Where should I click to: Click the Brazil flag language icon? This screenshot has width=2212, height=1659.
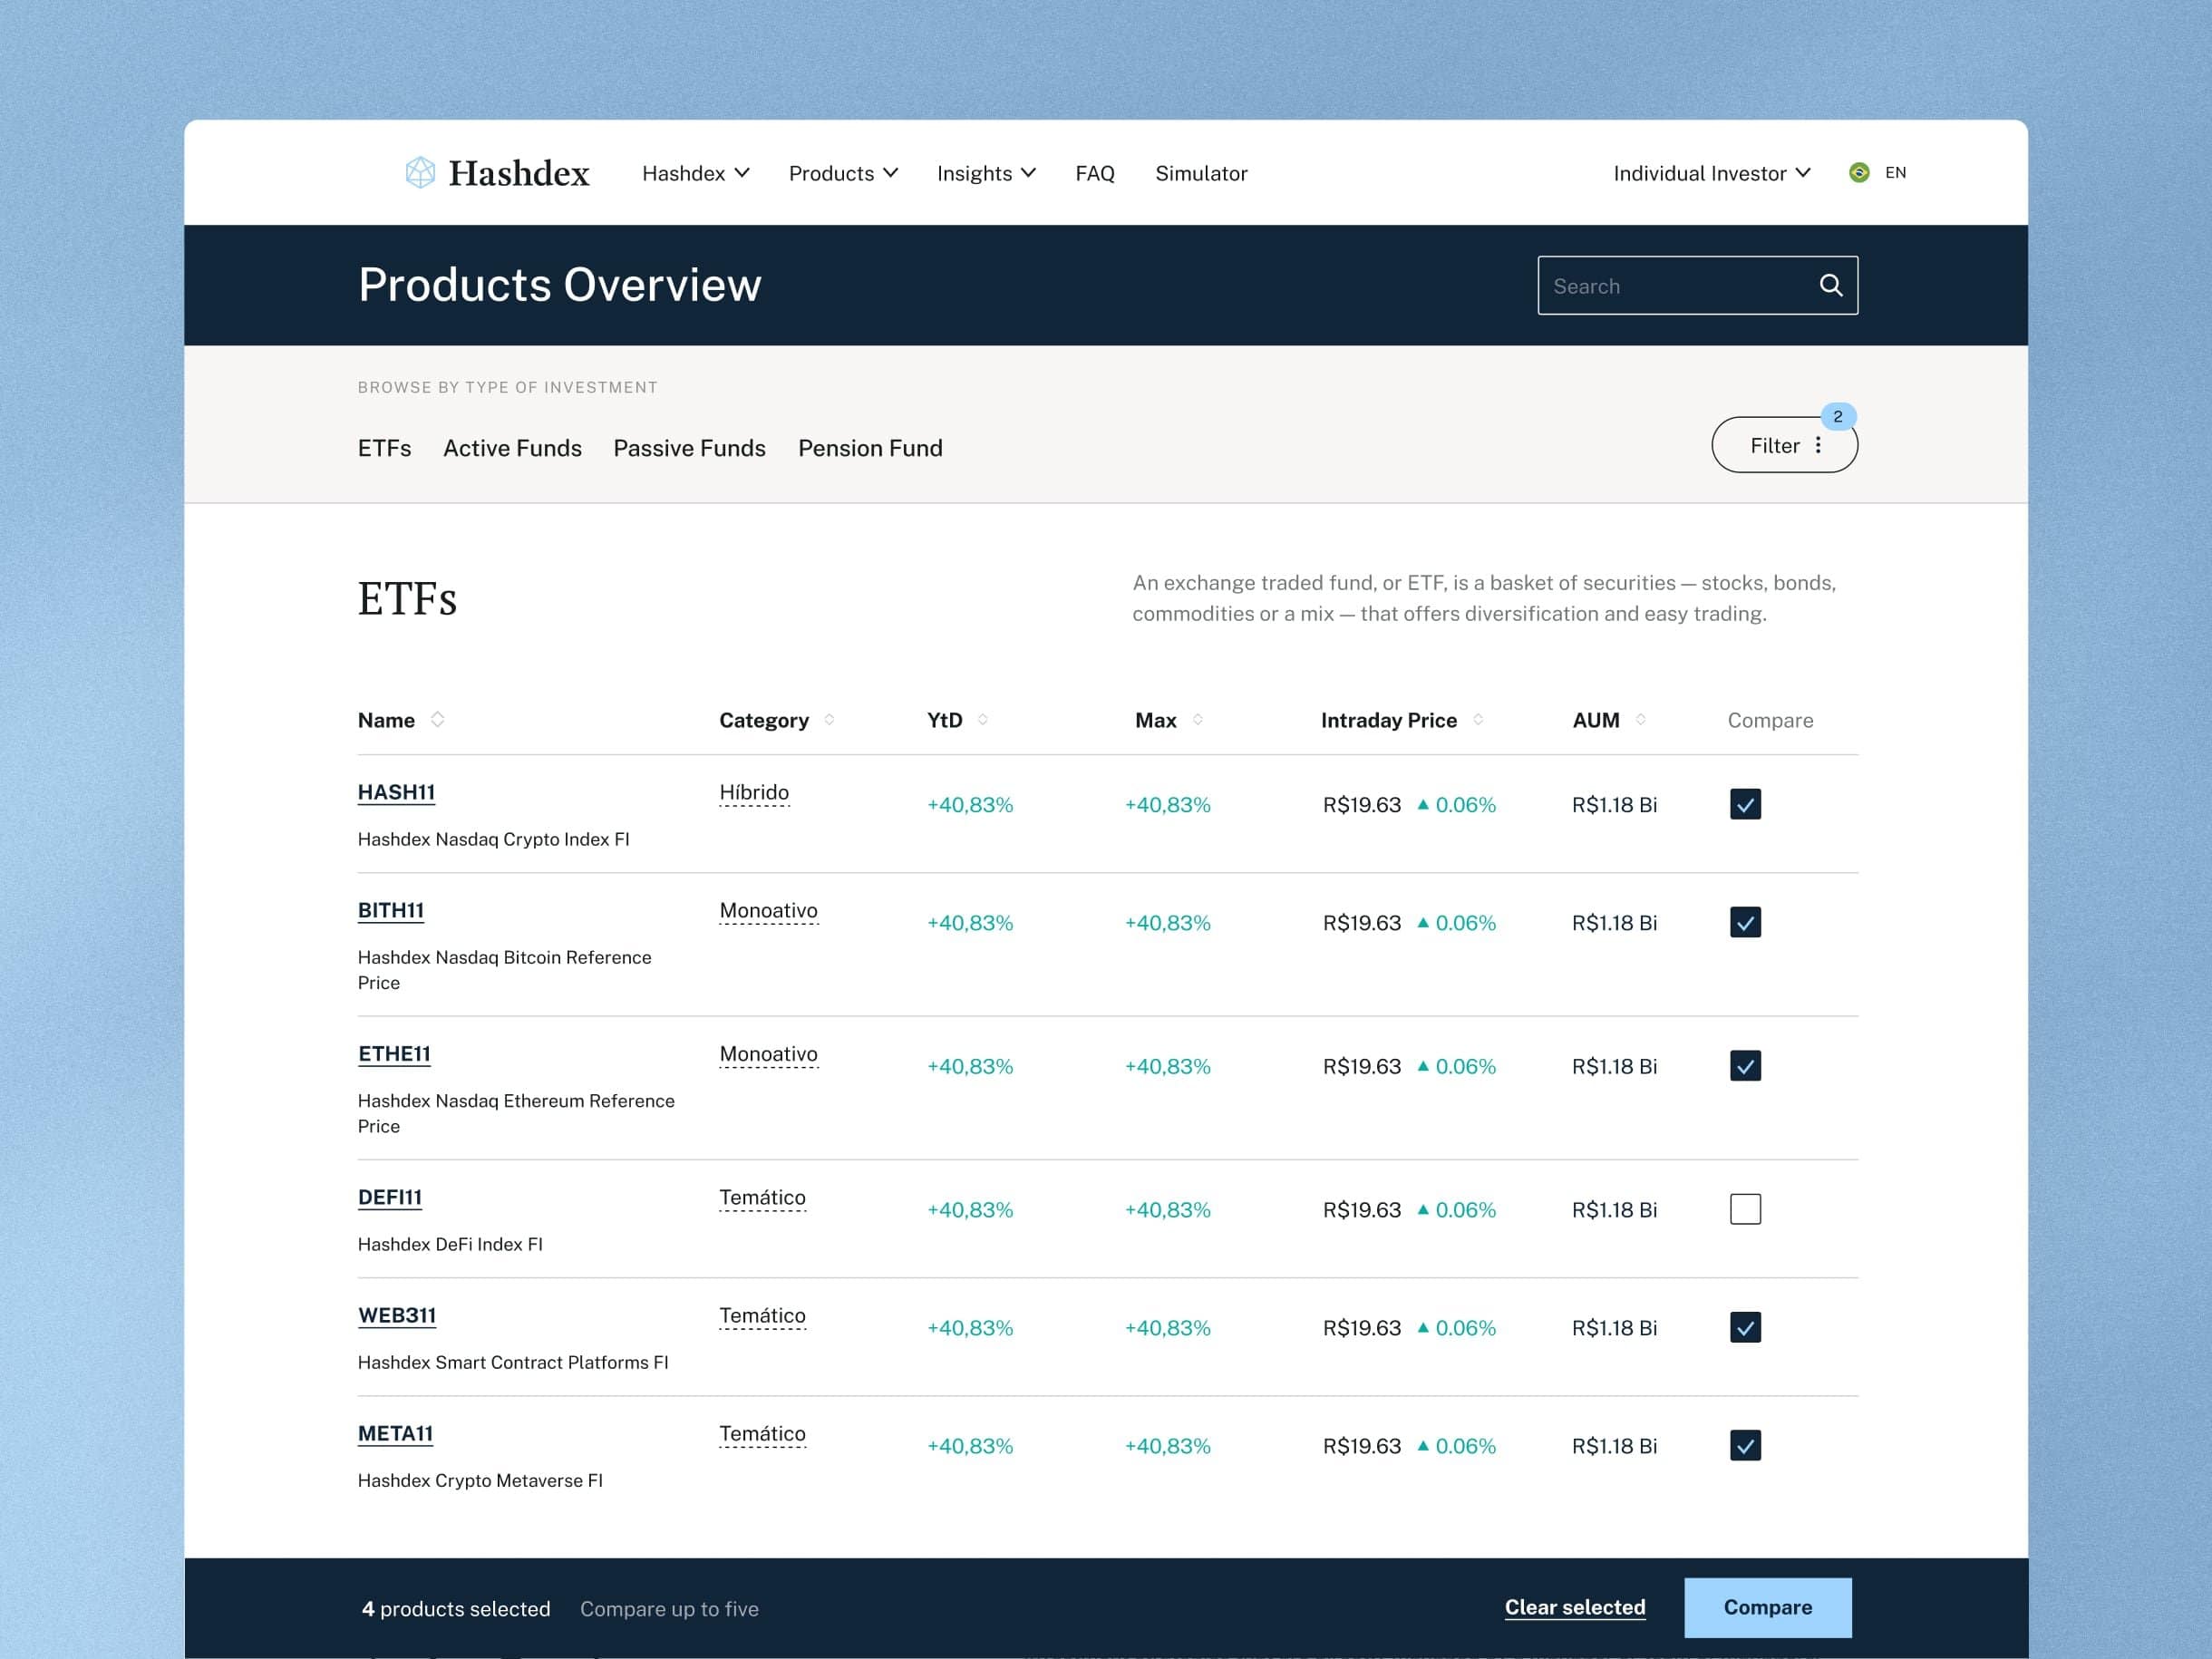pyautogui.click(x=1859, y=173)
